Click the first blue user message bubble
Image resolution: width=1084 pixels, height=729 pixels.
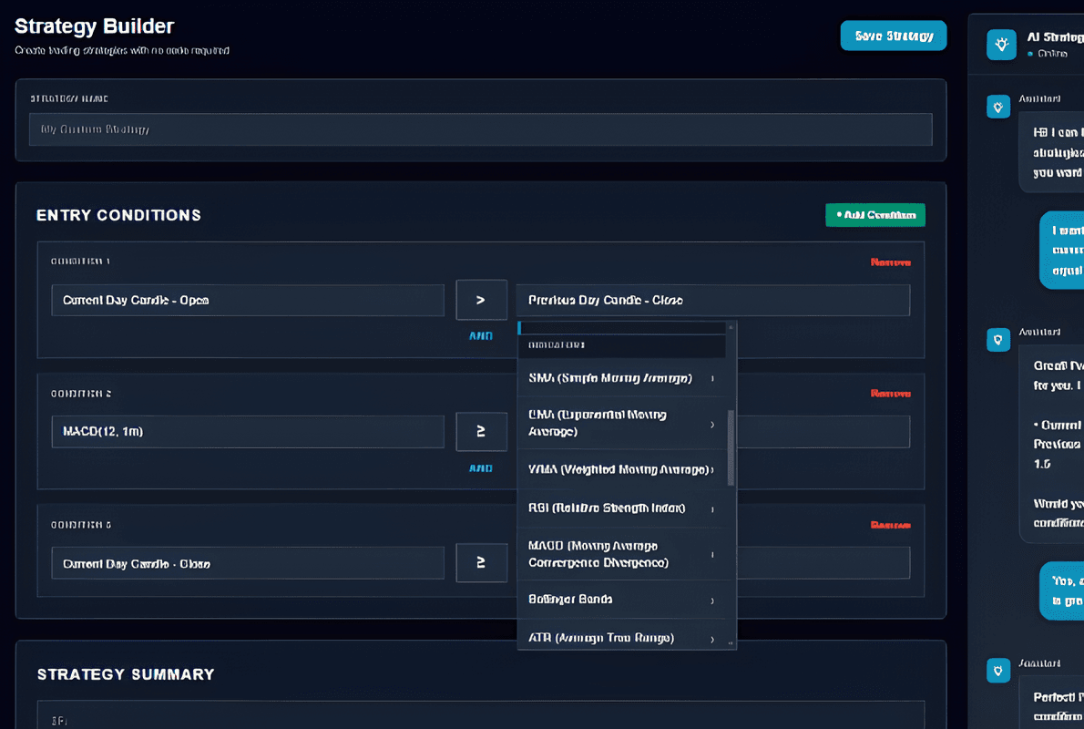pos(1062,250)
